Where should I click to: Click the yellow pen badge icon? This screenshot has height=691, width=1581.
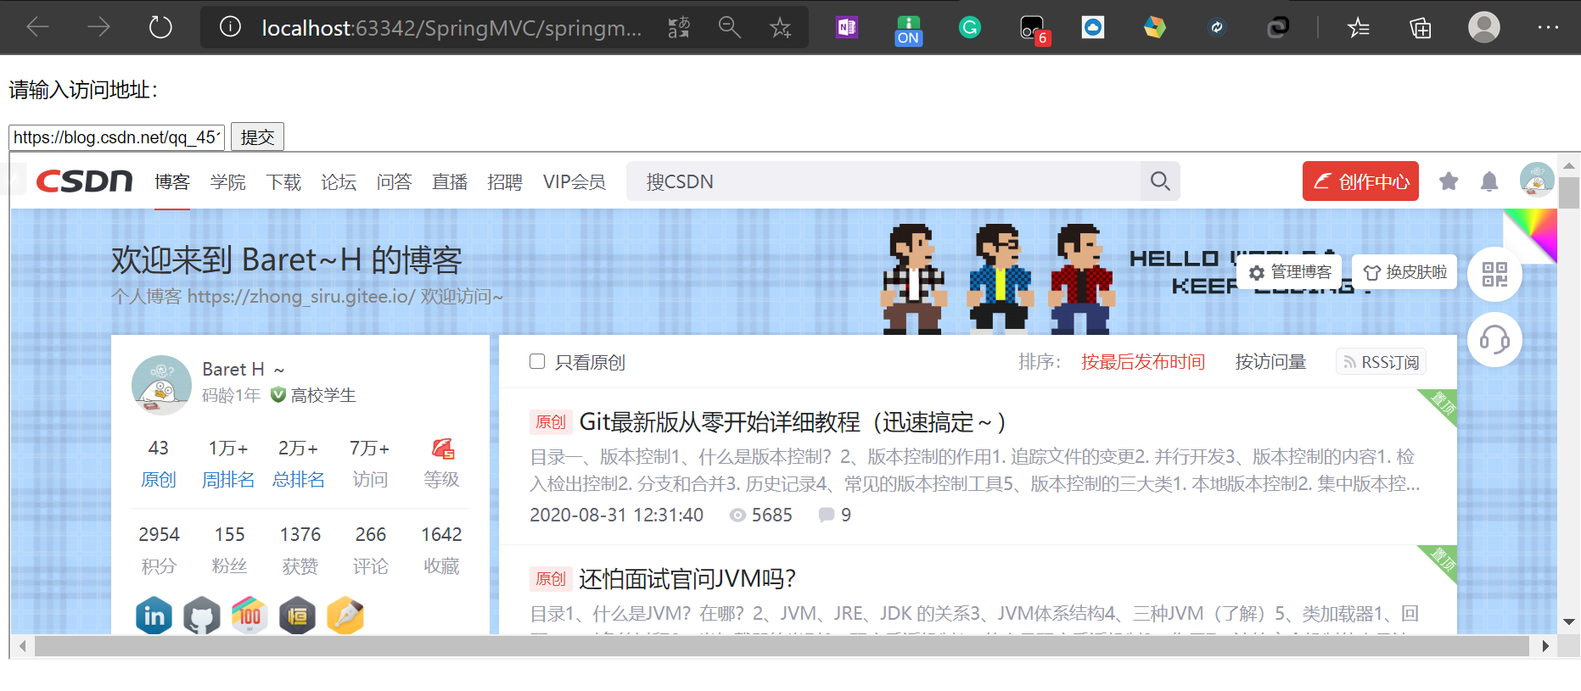(345, 616)
